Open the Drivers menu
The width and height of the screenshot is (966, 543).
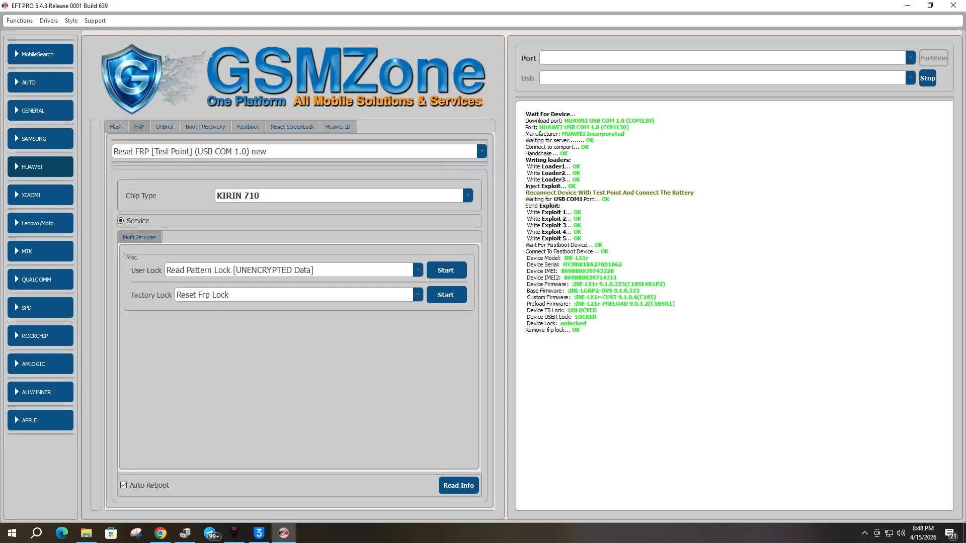(x=48, y=21)
